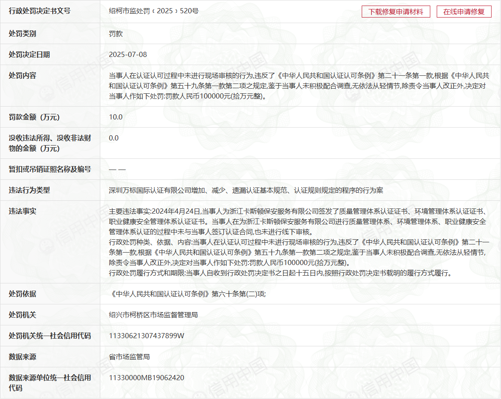
Task: Click the 主要违法事实 paragraph text
Action: (297, 221)
